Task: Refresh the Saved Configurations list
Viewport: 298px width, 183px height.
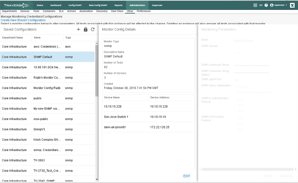Action: (93, 29)
